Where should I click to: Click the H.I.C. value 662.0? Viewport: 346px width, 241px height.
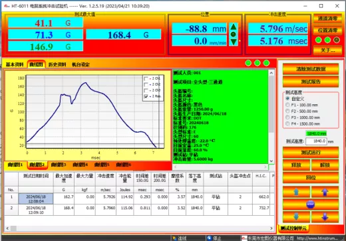coord(261,199)
